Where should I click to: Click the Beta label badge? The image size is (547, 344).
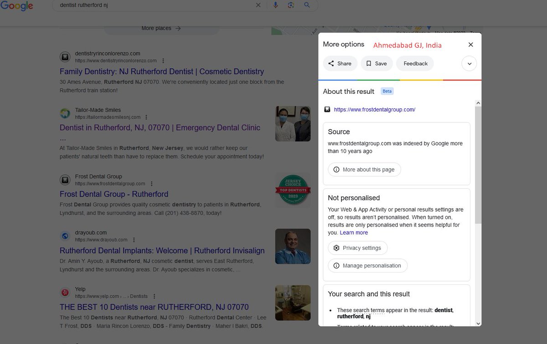click(x=387, y=91)
